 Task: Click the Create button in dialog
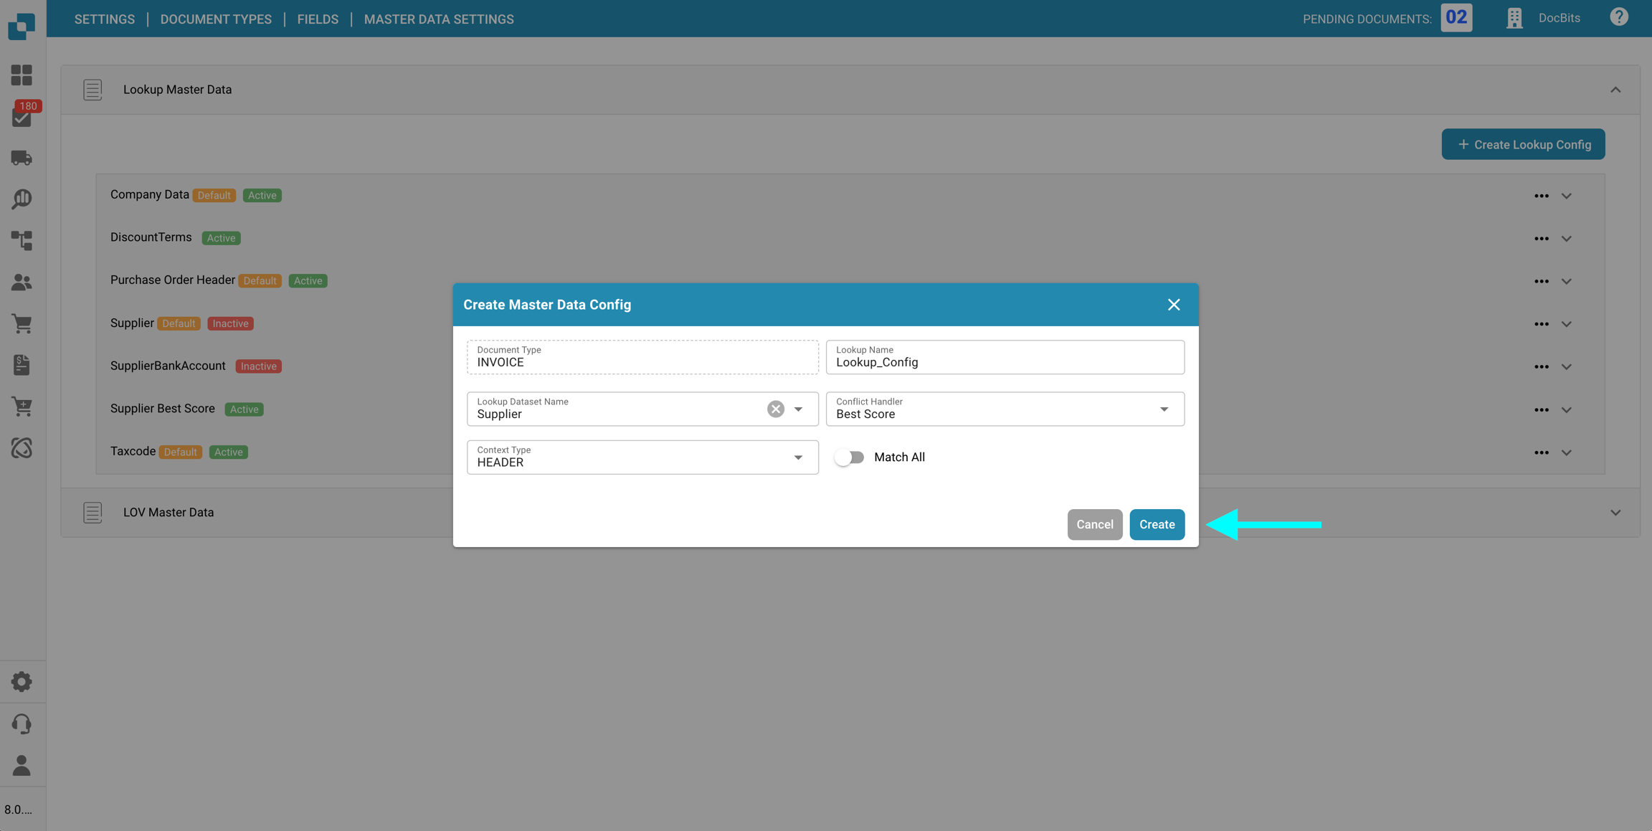(x=1157, y=525)
